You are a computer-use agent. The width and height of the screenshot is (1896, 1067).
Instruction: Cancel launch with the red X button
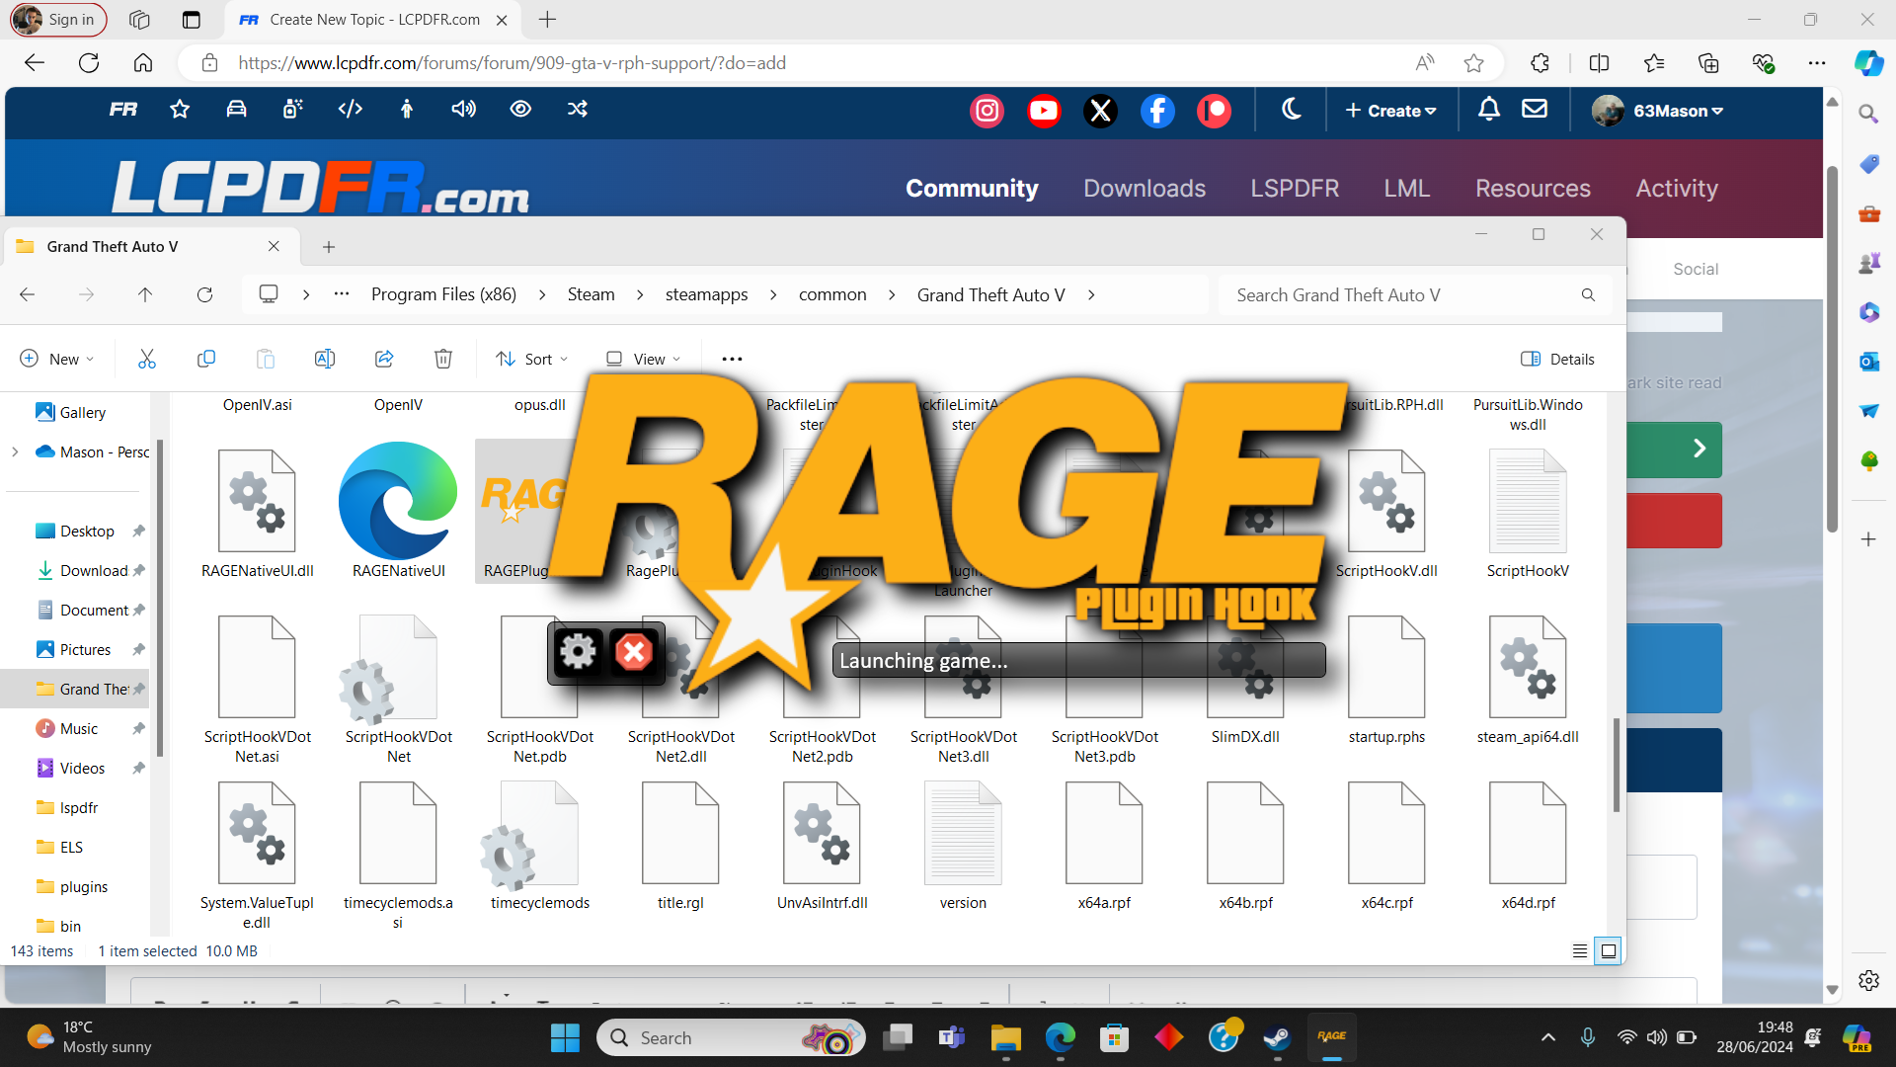634,652
